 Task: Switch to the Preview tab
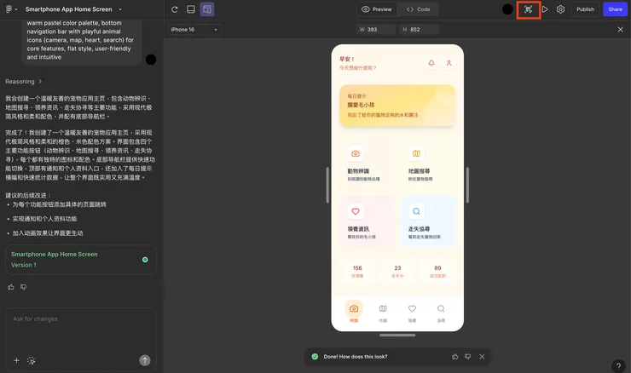[377, 9]
